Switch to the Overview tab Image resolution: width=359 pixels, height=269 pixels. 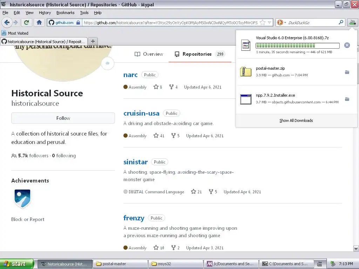[x=149, y=54]
